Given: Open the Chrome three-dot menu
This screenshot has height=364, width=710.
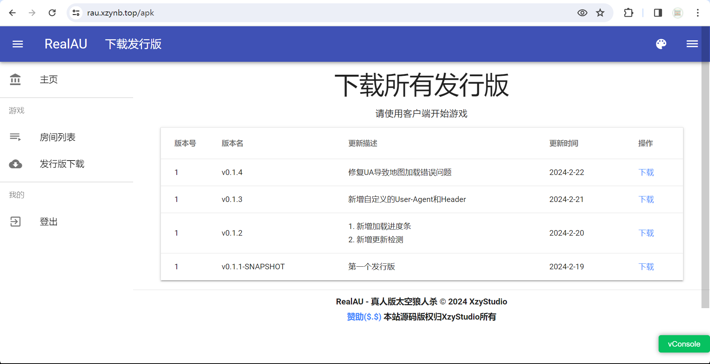Looking at the screenshot, I should tap(698, 13).
